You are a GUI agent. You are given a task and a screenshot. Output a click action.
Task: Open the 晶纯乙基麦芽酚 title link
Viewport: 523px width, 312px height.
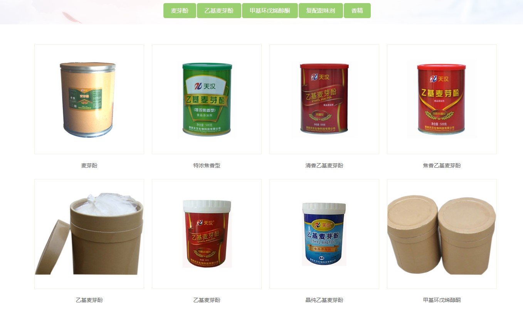tap(324, 300)
